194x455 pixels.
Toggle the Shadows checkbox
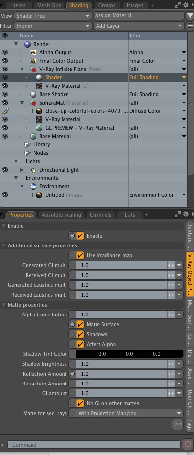coord(80,334)
